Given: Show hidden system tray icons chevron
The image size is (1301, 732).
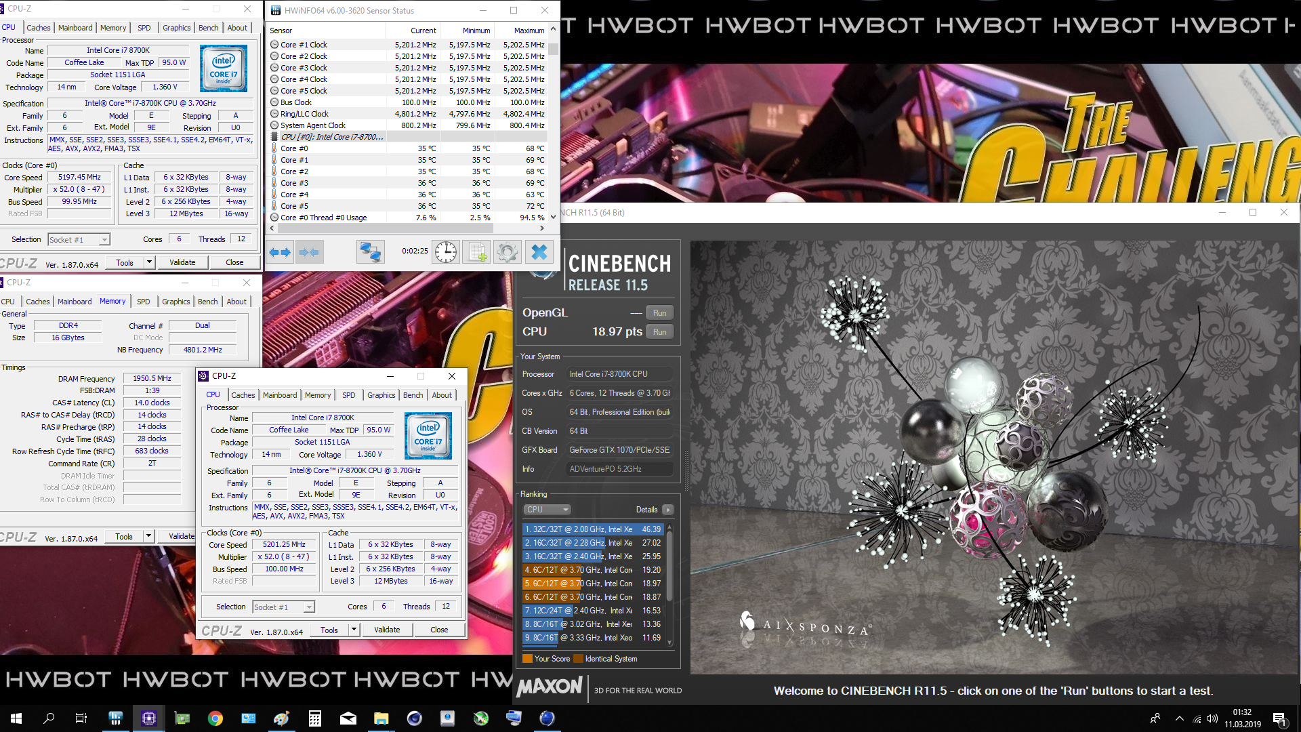Looking at the screenshot, I should (1180, 718).
